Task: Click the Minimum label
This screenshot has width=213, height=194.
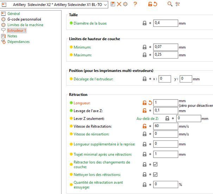Action: click(82, 47)
